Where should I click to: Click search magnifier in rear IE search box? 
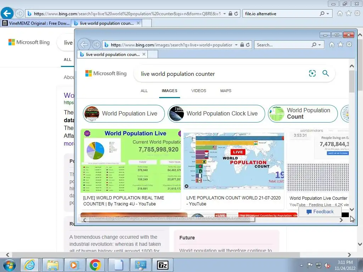click(x=322, y=14)
